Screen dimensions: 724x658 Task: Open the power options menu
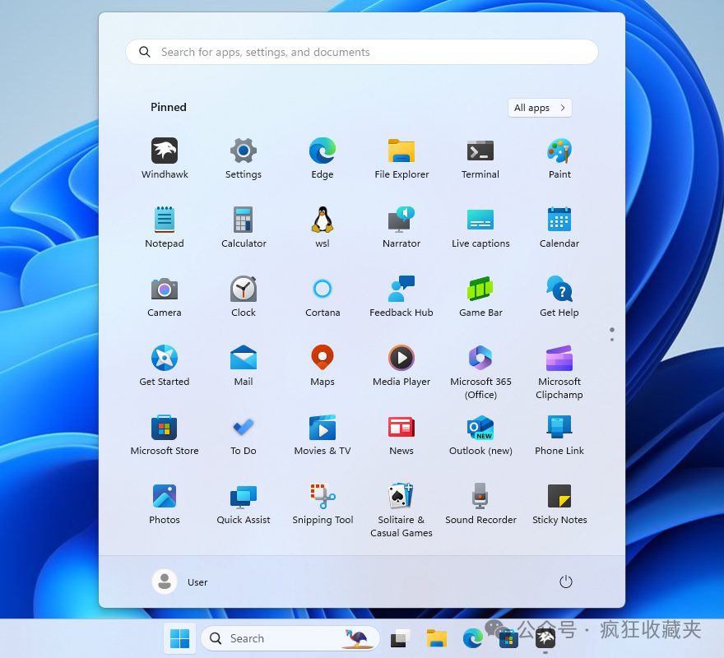[x=565, y=582]
